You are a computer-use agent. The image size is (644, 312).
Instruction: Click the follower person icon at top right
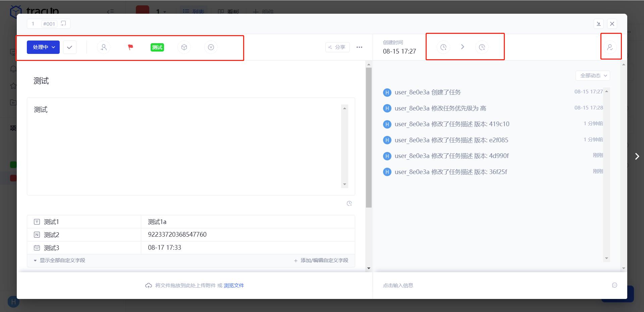point(610,47)
